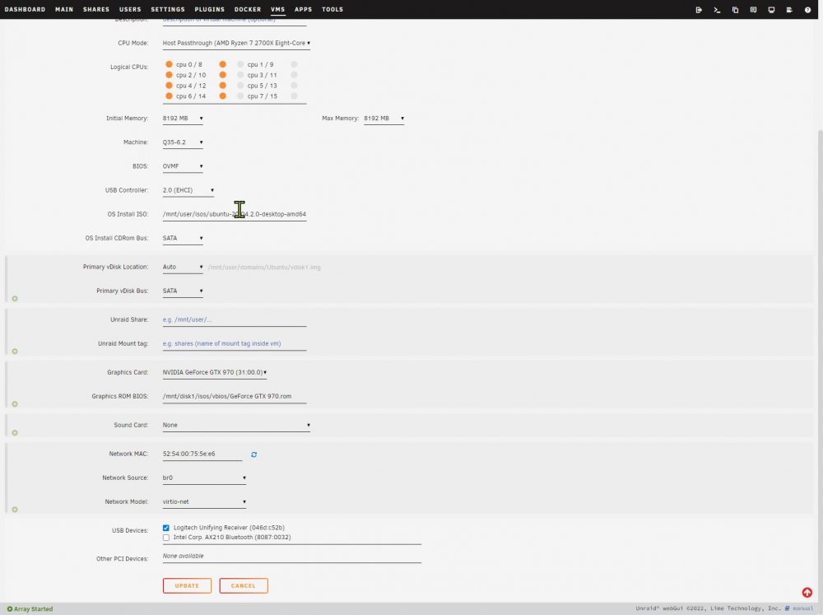Image resolution: width=823 pixels, height=615 pixels.
Task: Open the Plugins menu
Action: pyautogui.click(x=209, y=9)
